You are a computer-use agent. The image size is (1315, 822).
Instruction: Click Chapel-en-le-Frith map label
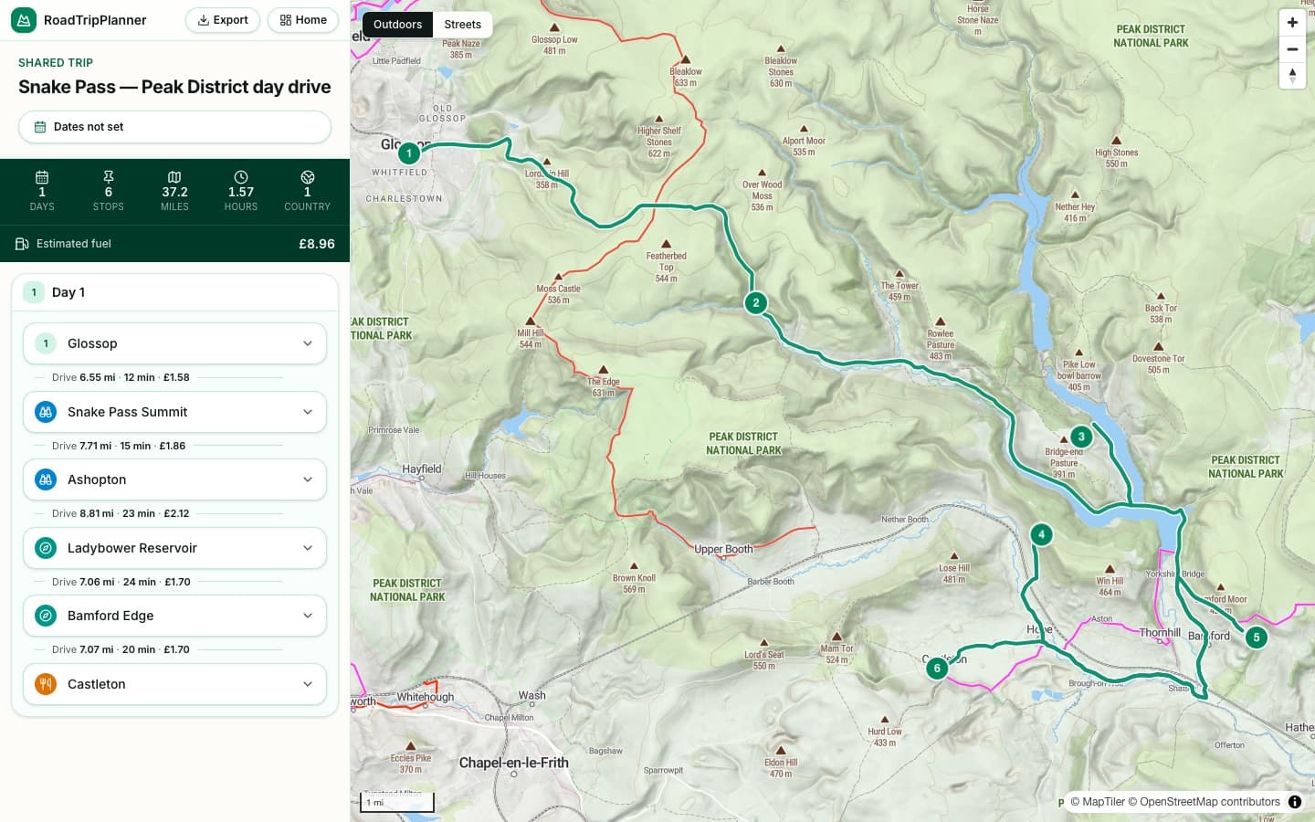click(513, 763)
